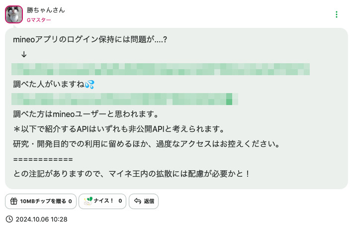Click the gift box icon
353x229 pixels.
point(13,201)
